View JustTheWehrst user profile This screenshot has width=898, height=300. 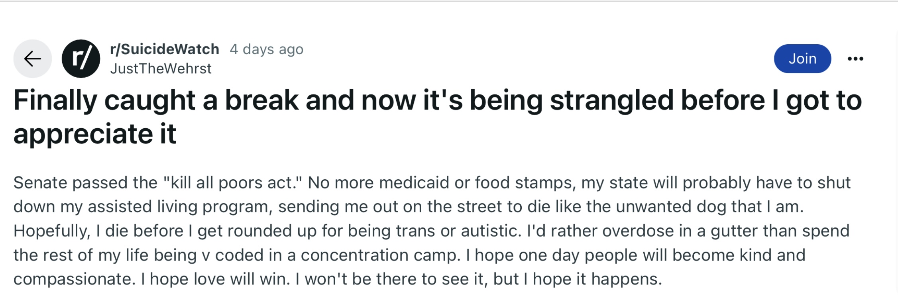pyautogui.click(x=161, y=69)
